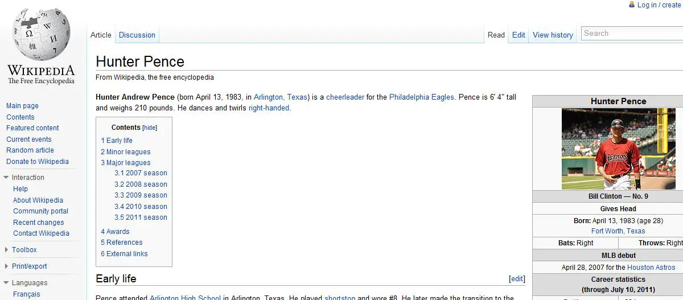This screenshot has height=300, width=683.
Task: Click the Wikipedia globe logo
Action: click(x=40, y=35)
